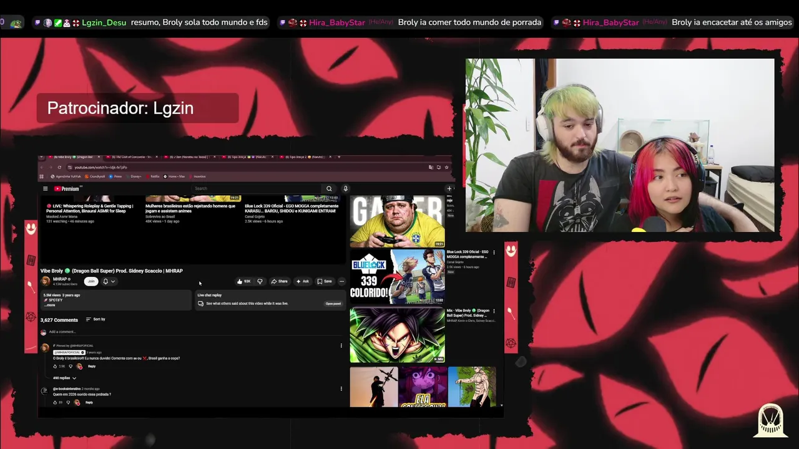Click Open panel for live chat replay
This screenshot has width=799, height=449.
[333, 304]
